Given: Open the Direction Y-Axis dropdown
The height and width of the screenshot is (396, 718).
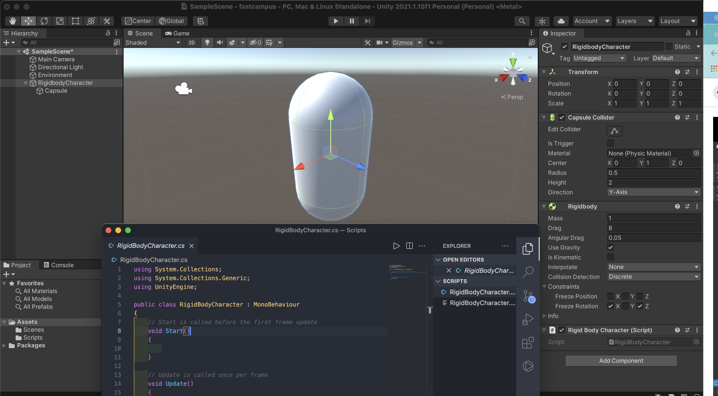Looking at the screenshot, I should (x=654, y=192).
